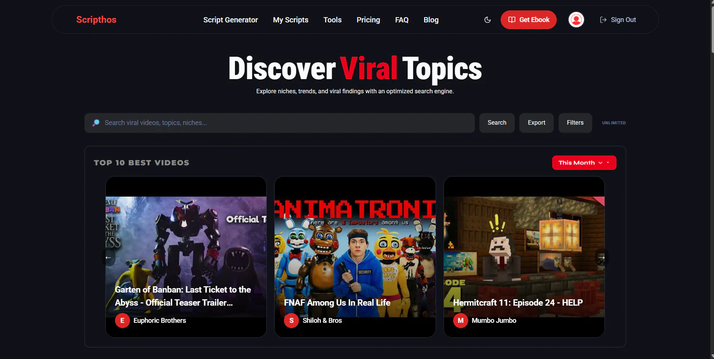Toggle dark mode with the moon icon
The height and width of the screenshot is (359, 714).
[488, 20]
